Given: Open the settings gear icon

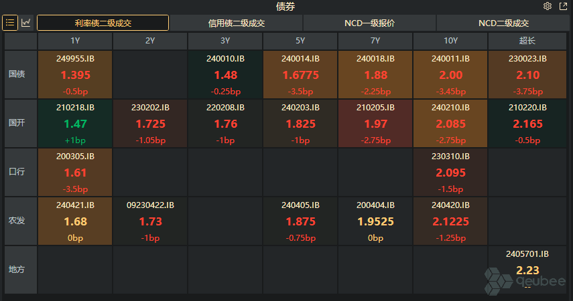Looking at the screenshot, I should coord(548,6).
